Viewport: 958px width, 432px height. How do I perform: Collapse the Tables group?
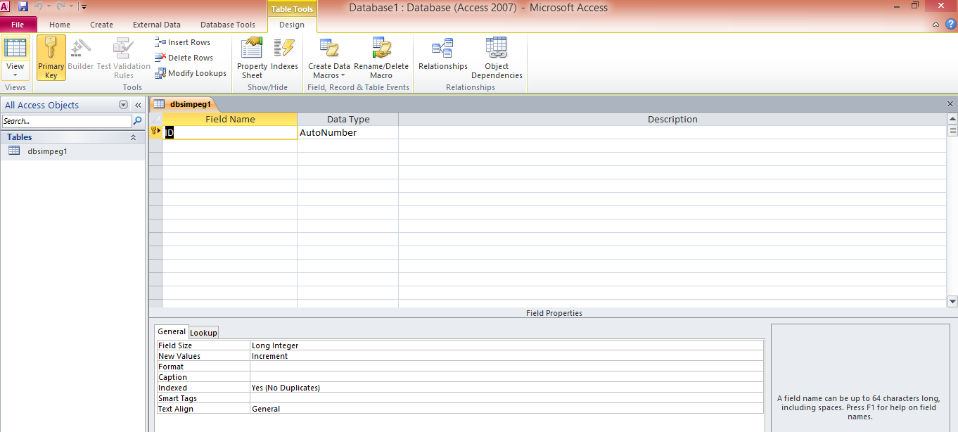click(x=133, y=137)
